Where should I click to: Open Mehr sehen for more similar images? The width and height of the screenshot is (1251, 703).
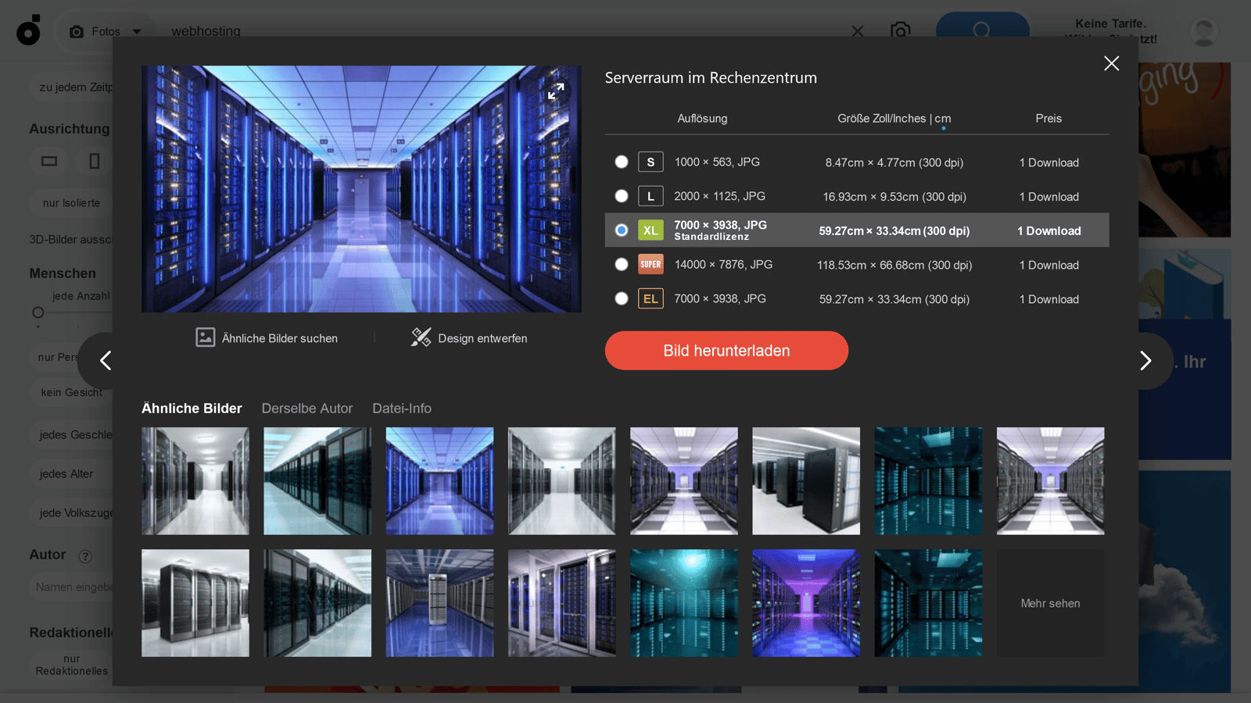tap(1050, 603)
